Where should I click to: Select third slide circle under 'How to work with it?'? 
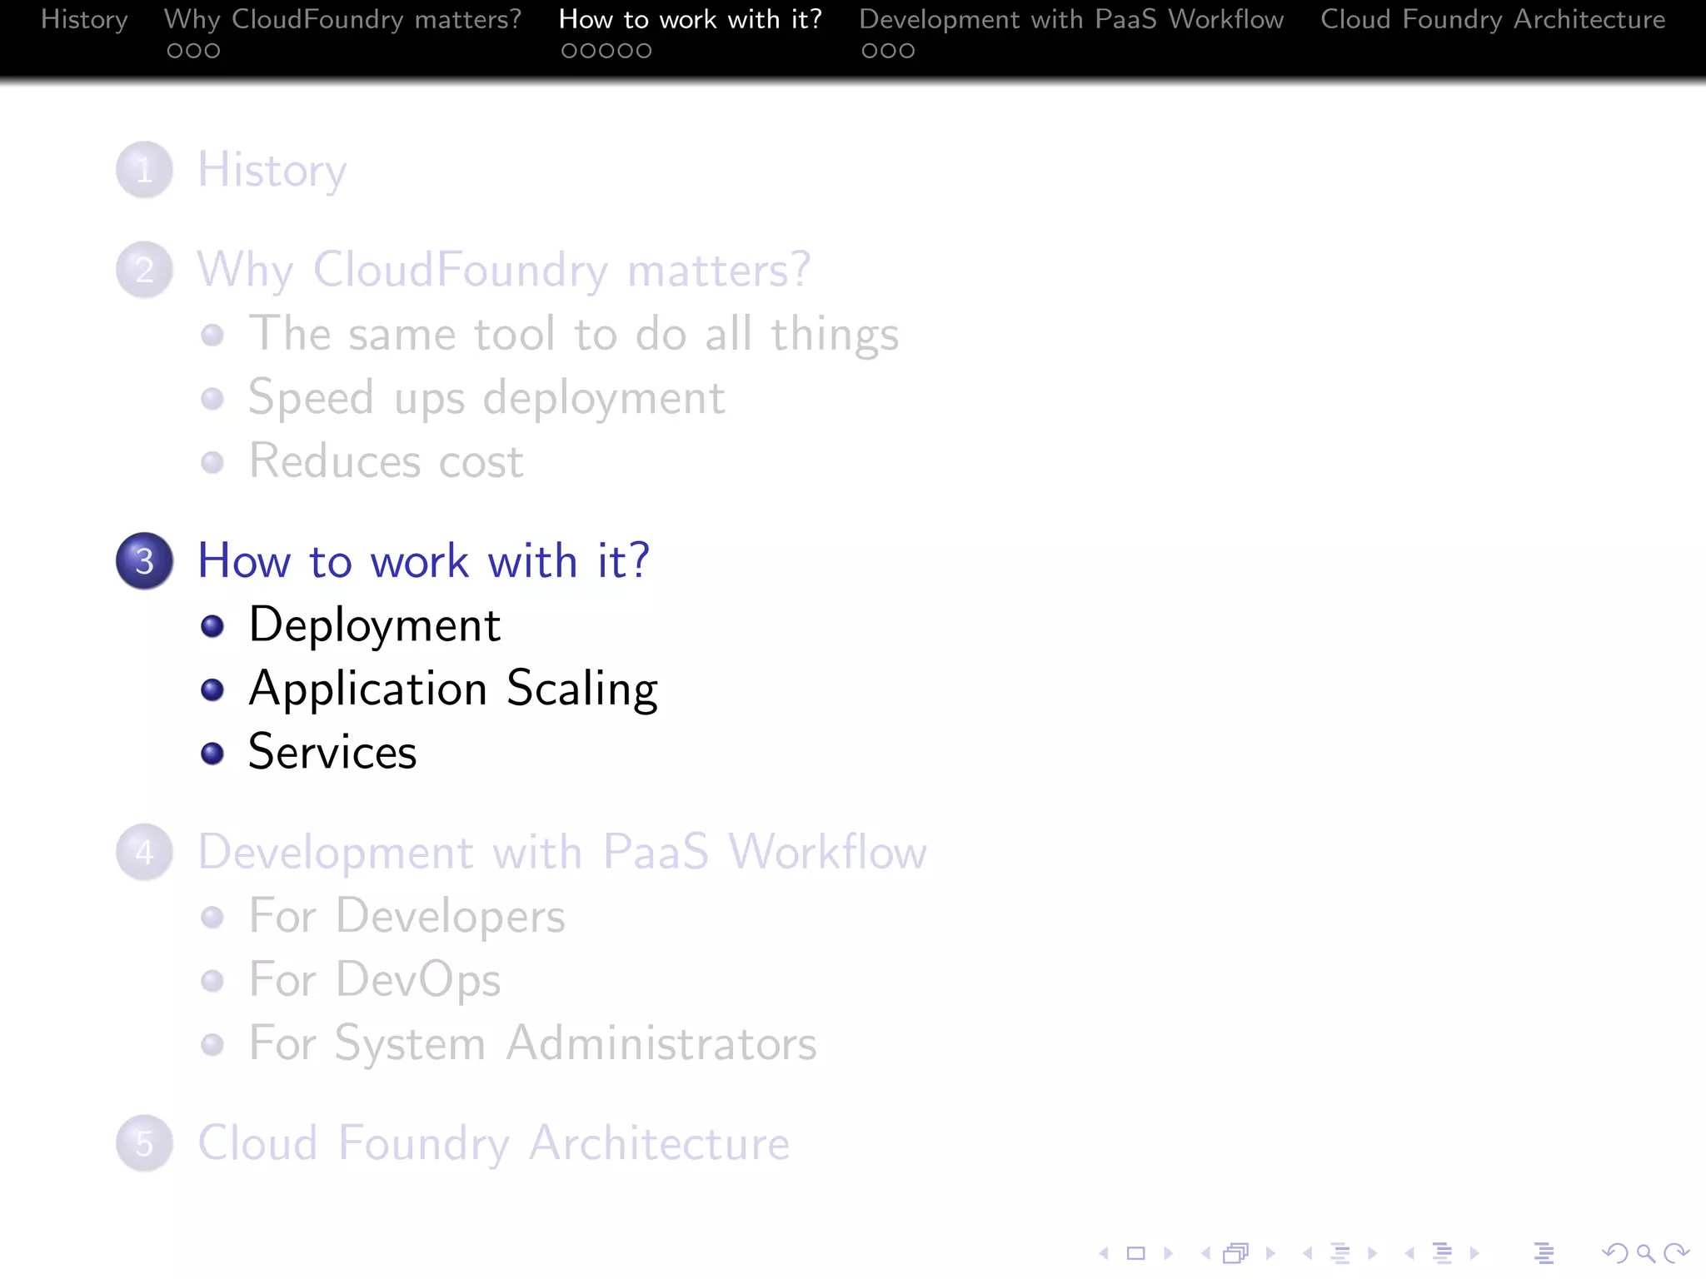point(606,51)
